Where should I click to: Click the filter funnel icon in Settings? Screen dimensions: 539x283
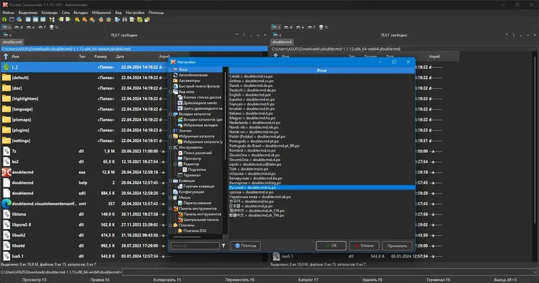pyautogui.click(x=224, y=246)
